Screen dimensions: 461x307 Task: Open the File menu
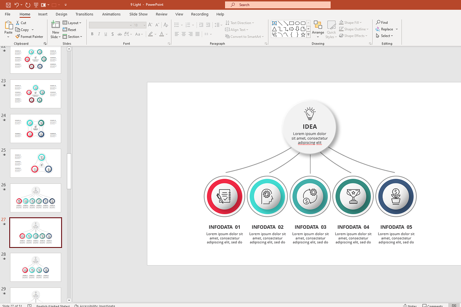tap(8, 14)
